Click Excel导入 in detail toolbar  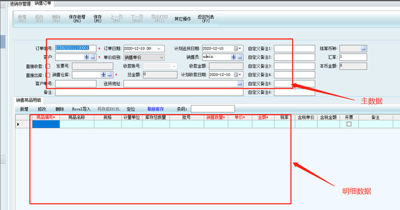81,109
